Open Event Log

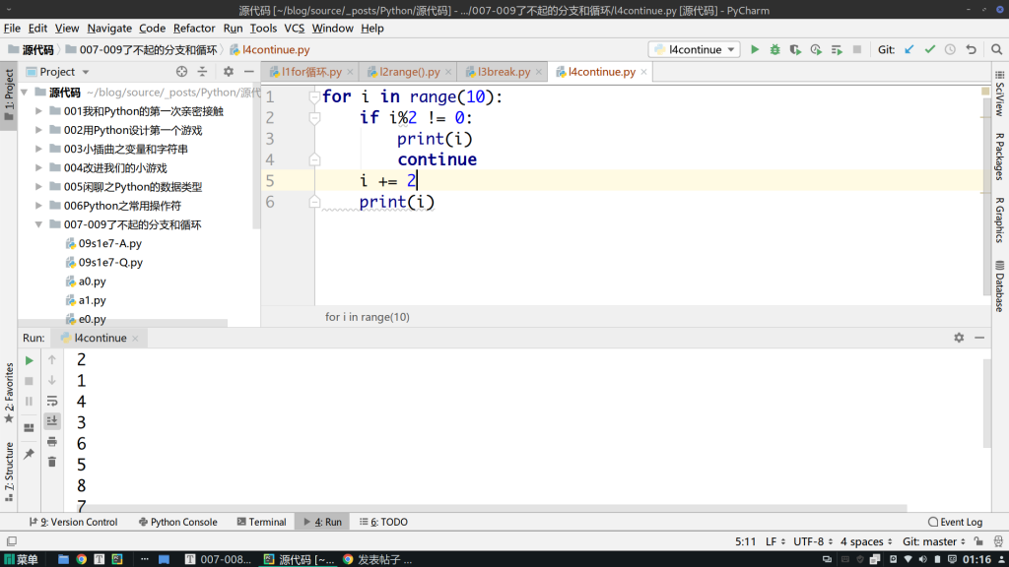(x=955, y=522)
